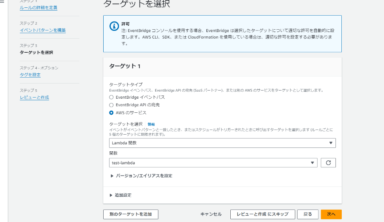
Task: Select the AWS のサービス radio option
Action: coord(111,113)
